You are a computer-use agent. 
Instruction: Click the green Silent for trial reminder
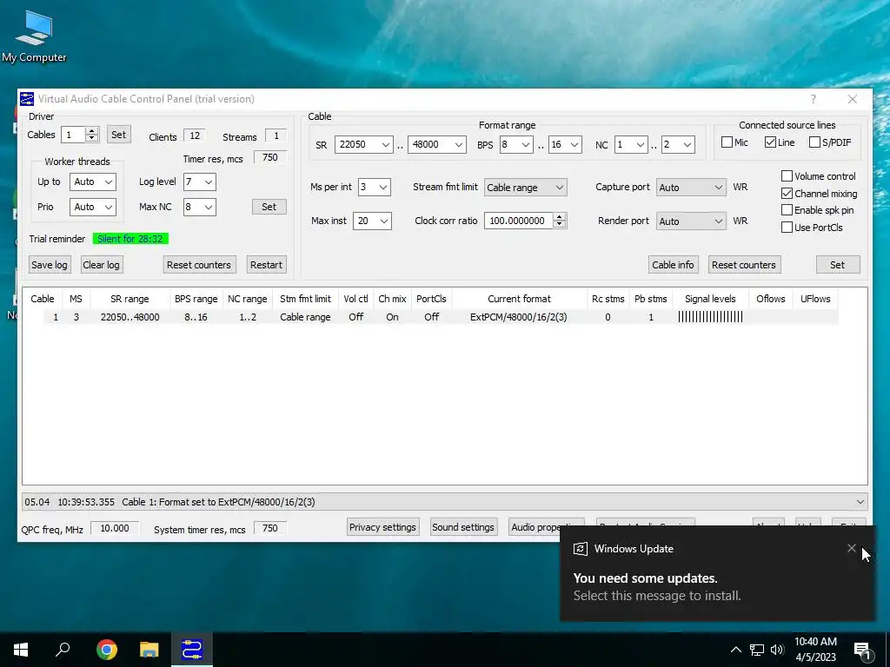click(130, 239)
